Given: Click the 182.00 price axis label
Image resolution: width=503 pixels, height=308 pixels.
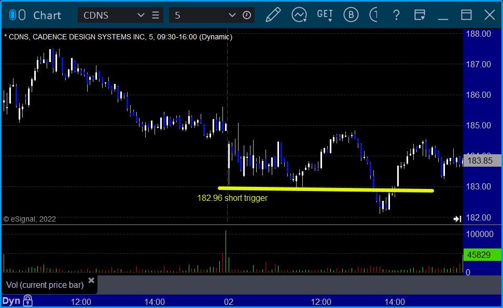Looking at the screenshot, I should tap(478, 218).
